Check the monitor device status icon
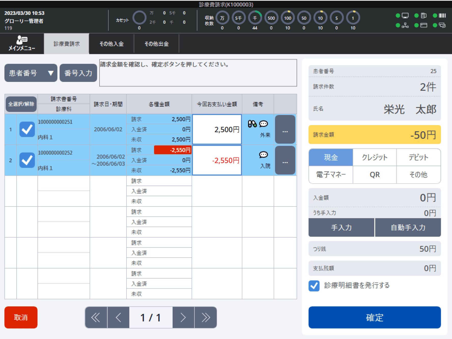 (405, 16)
